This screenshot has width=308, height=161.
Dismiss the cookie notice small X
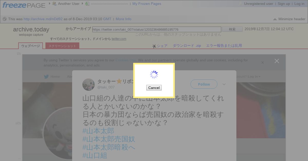pyautogui.click(x=263, y=63)
